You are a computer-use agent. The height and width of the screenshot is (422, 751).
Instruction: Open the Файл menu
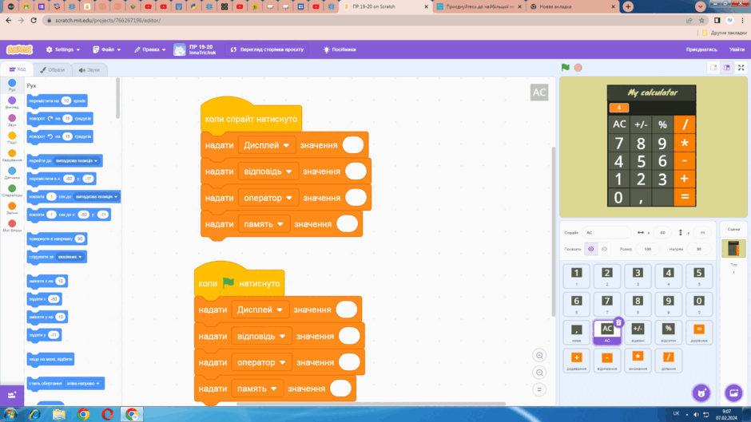click(x=107, y=49)
